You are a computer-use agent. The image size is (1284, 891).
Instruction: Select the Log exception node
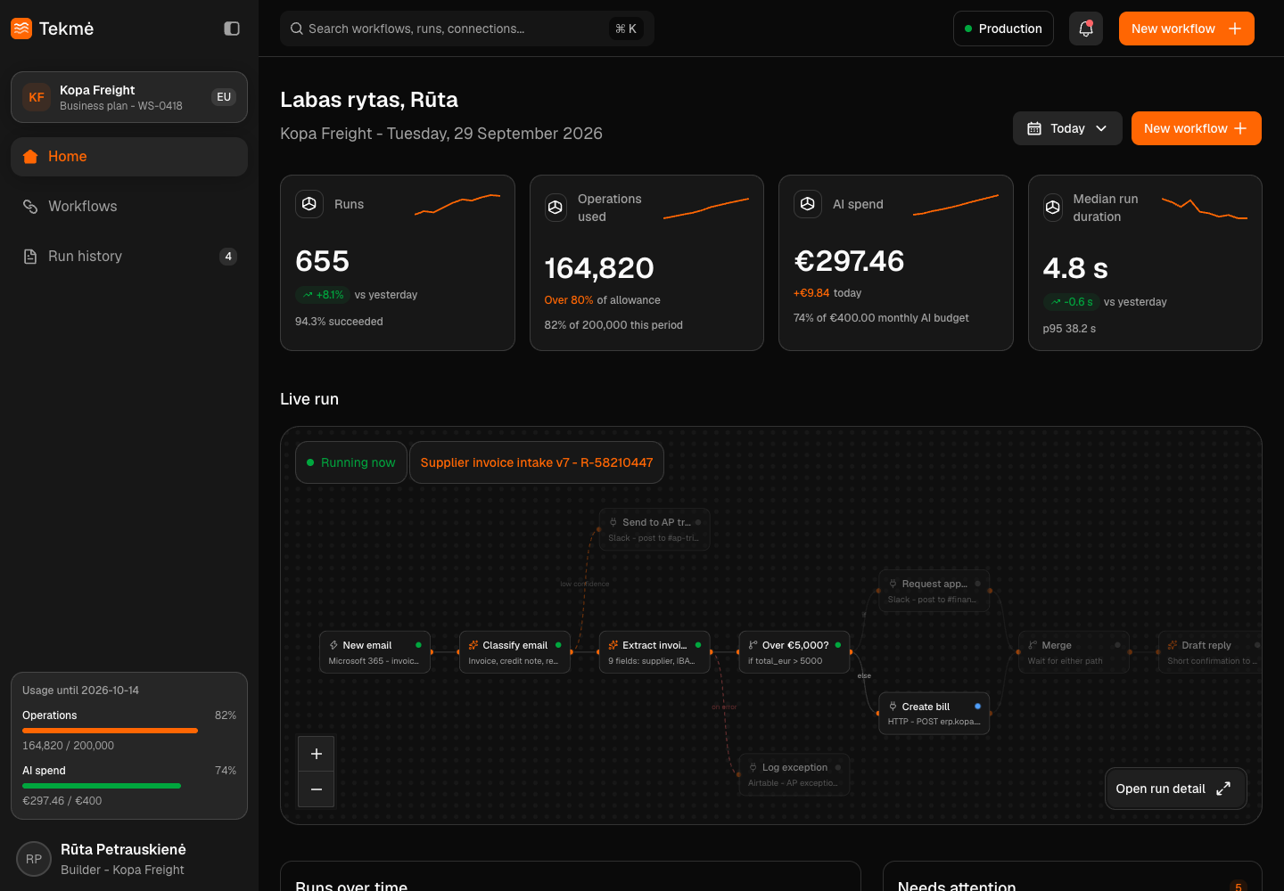pyautogui.click(x=794, y=774)
